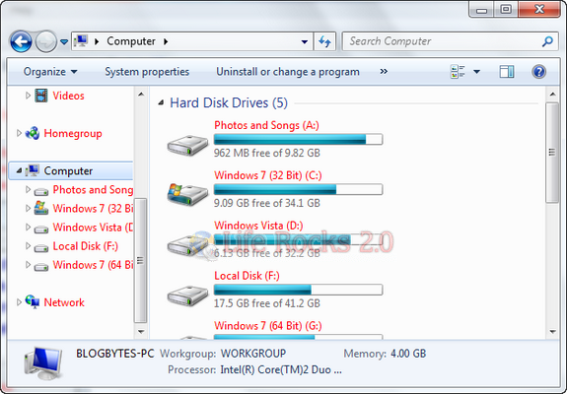Image resolution: width=567 pixels, height=394 pixels.
Task: Expand the arrow after Computer breadcrumb
Action: 166,41
